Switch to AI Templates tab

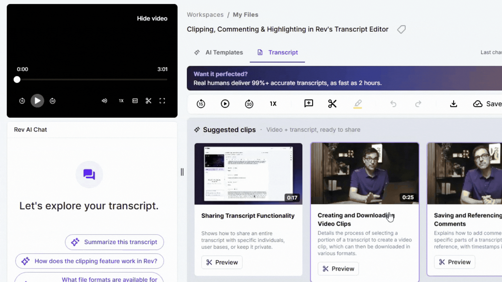tap(219, 52)
